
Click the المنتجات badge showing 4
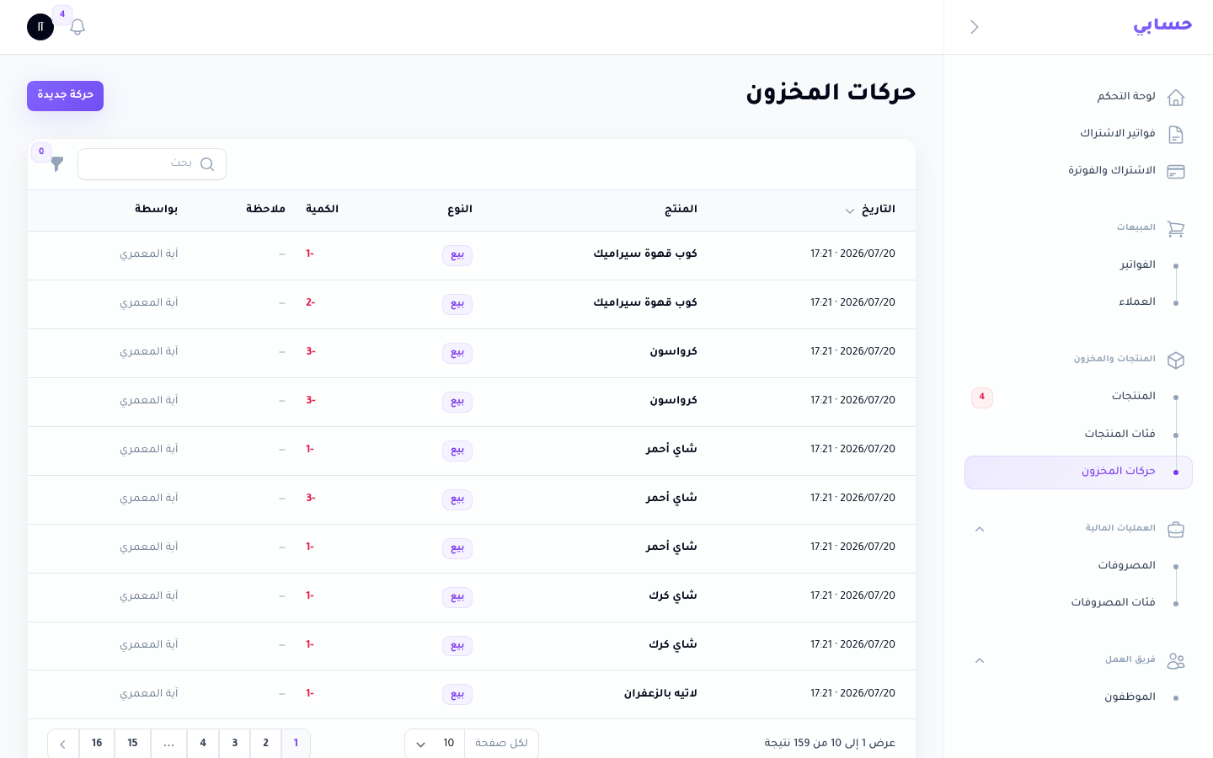pos(982,398)
